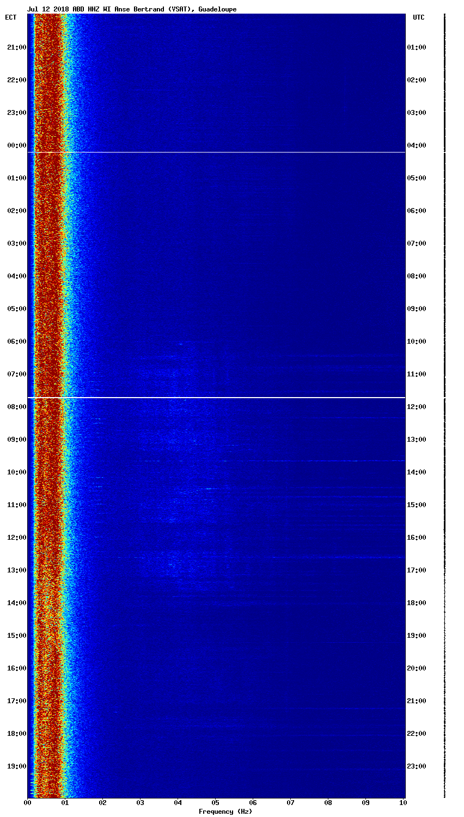Image resolution: width=464 pixels, height=817 pixels.
Task: Select the frequency tick label '02'
Action: [x=102, y=803]
